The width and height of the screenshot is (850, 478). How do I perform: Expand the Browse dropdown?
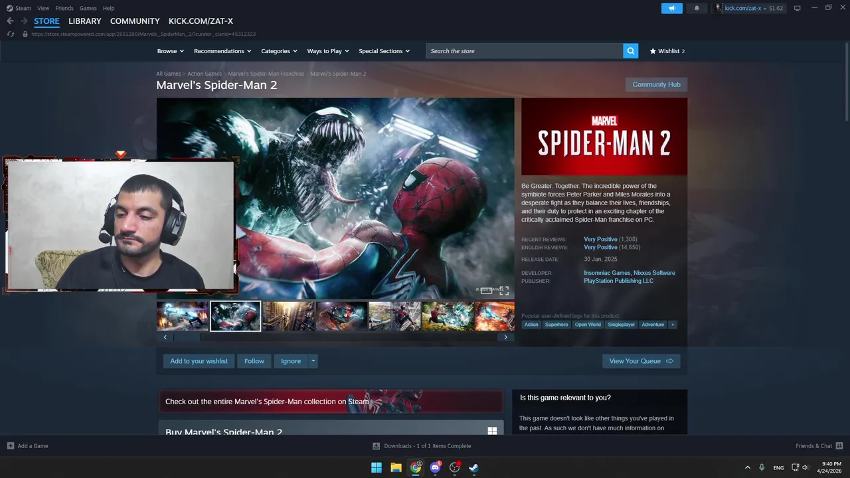[x=170, y=51]
